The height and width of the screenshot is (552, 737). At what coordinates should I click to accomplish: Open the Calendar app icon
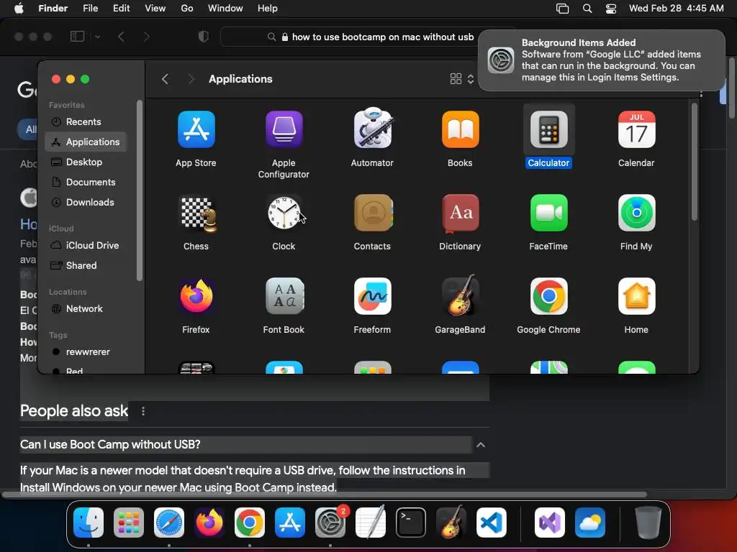pyautogui.click(x=636, y=129)
